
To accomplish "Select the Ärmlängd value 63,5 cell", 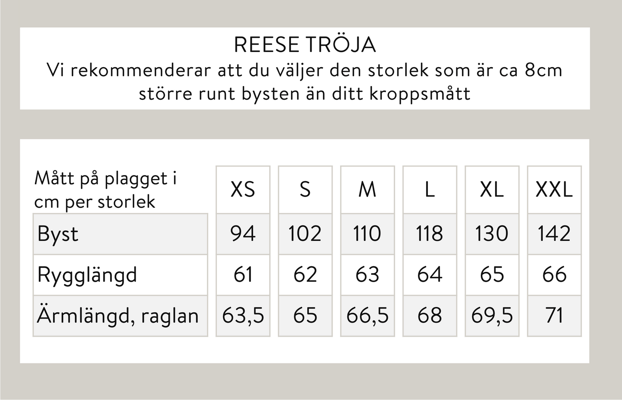I will [x=243, y=316].
